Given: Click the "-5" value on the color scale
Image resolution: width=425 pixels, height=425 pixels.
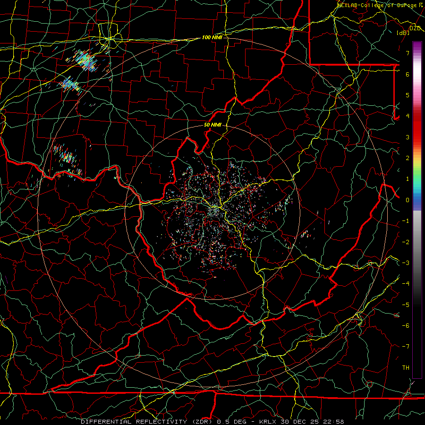Looking at the screenshot, I should point(406,305).
